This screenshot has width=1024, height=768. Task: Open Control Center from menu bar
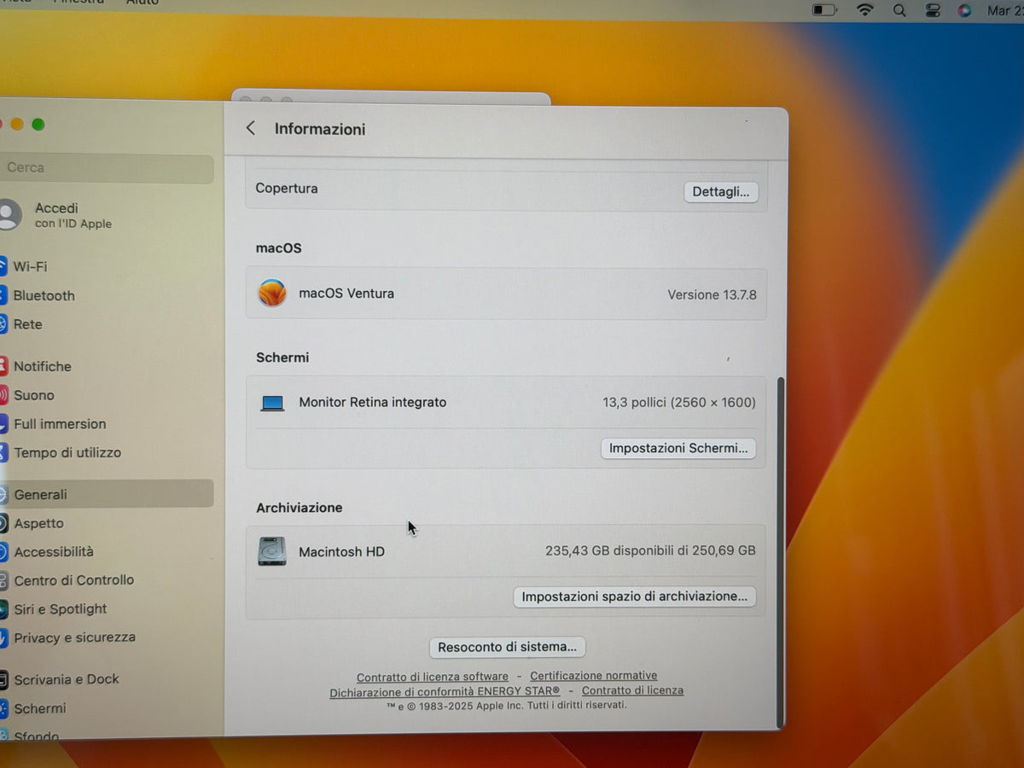click(x=933, y=10)
